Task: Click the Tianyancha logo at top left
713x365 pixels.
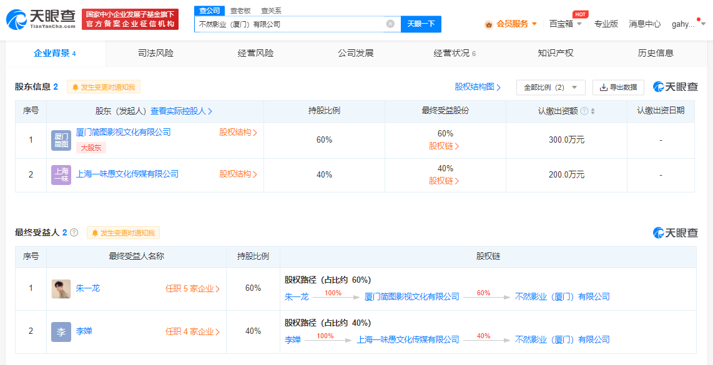Action: pos(41,19)
